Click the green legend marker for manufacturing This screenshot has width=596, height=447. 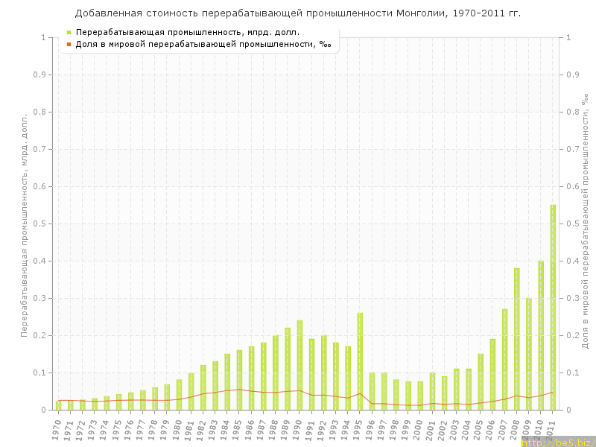[69, 32]
